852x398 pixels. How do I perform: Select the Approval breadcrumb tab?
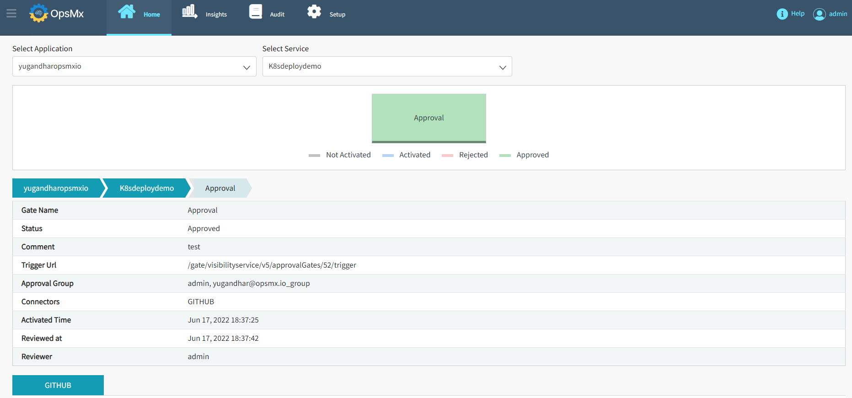220,188
